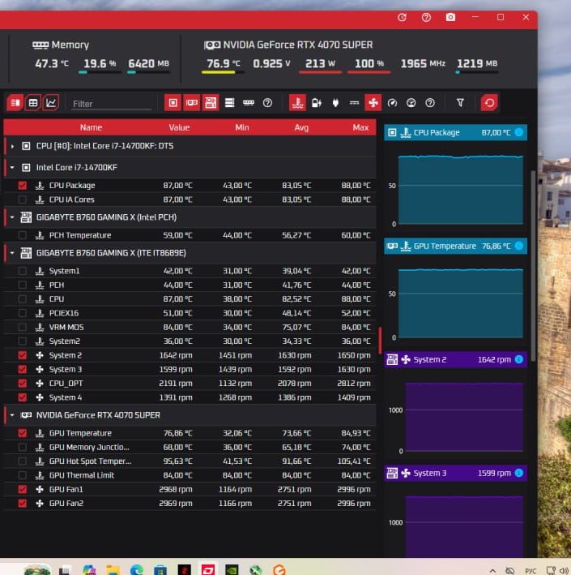Click the GPU load 100% red bar
The height and width of the screenshot is (575, 571).
click(x=369, y=72)
